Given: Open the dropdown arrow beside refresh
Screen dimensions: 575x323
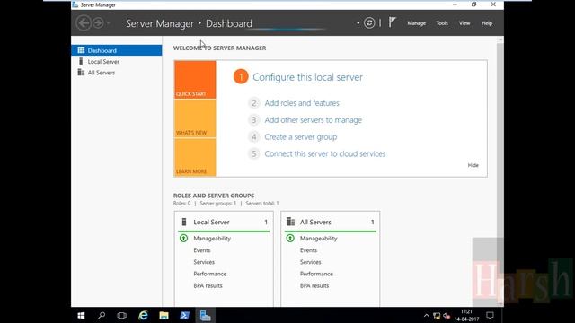Looking at the screenshot, I should point(358,23).
